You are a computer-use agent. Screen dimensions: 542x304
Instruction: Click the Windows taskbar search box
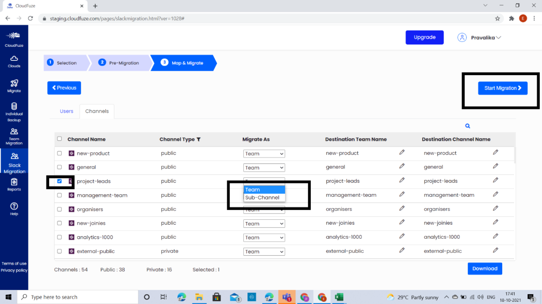78,297
